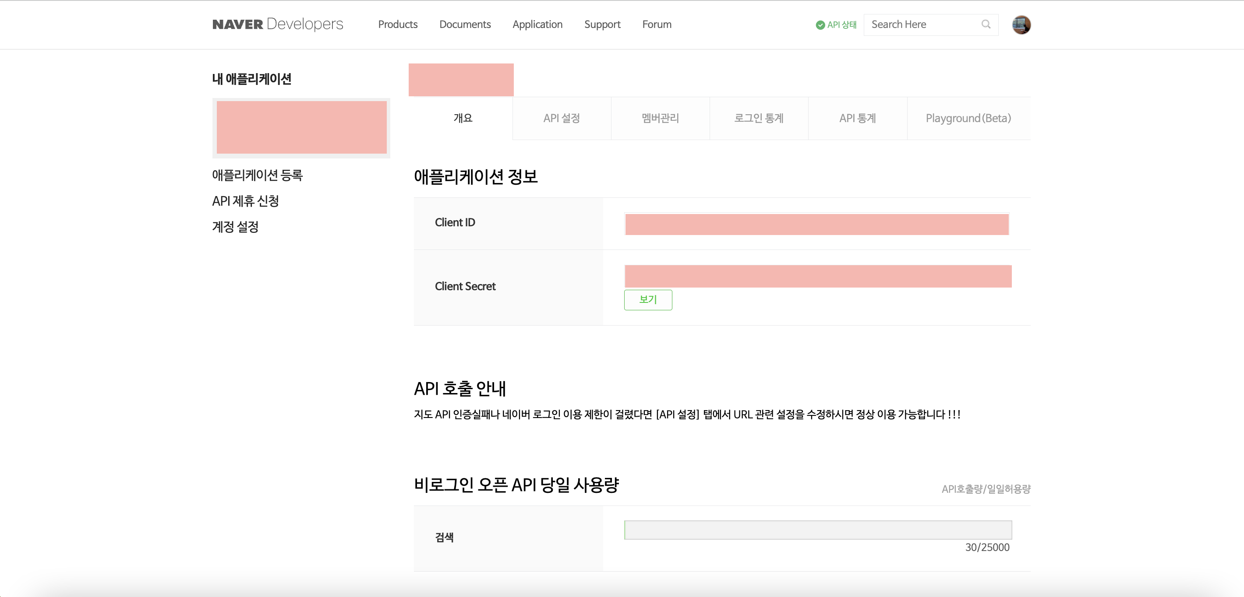Open the Products menu
Image resolution: width=1244 pixels, height=597 pixels.
[x=397, y=24]
